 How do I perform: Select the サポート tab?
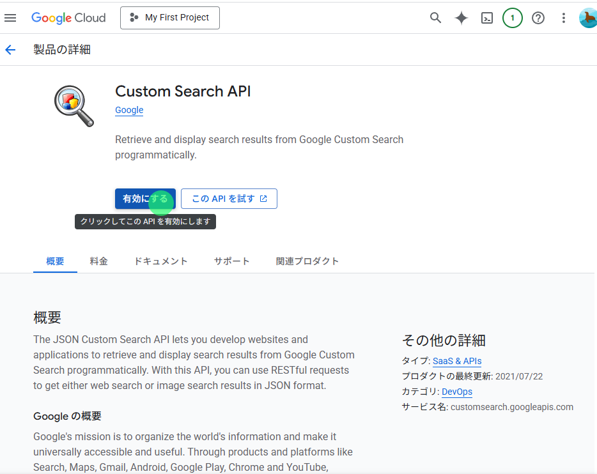(x=232, y=261)
